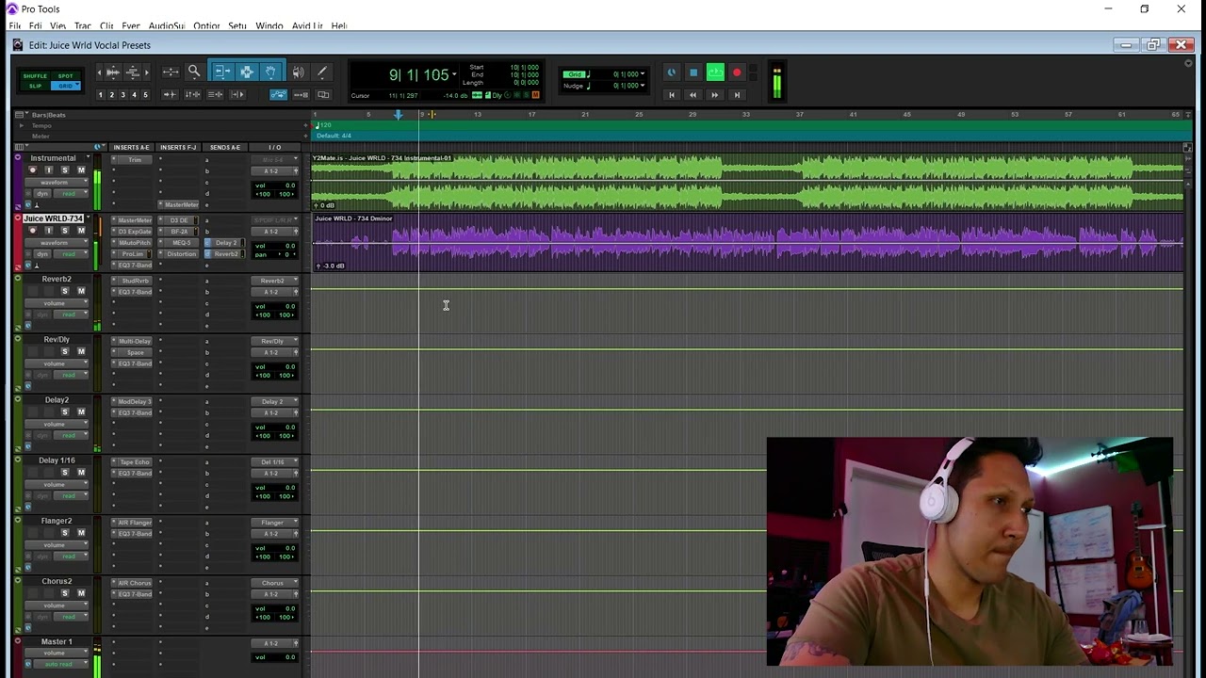Open main counter format dropdown arrow

(454, 74)
